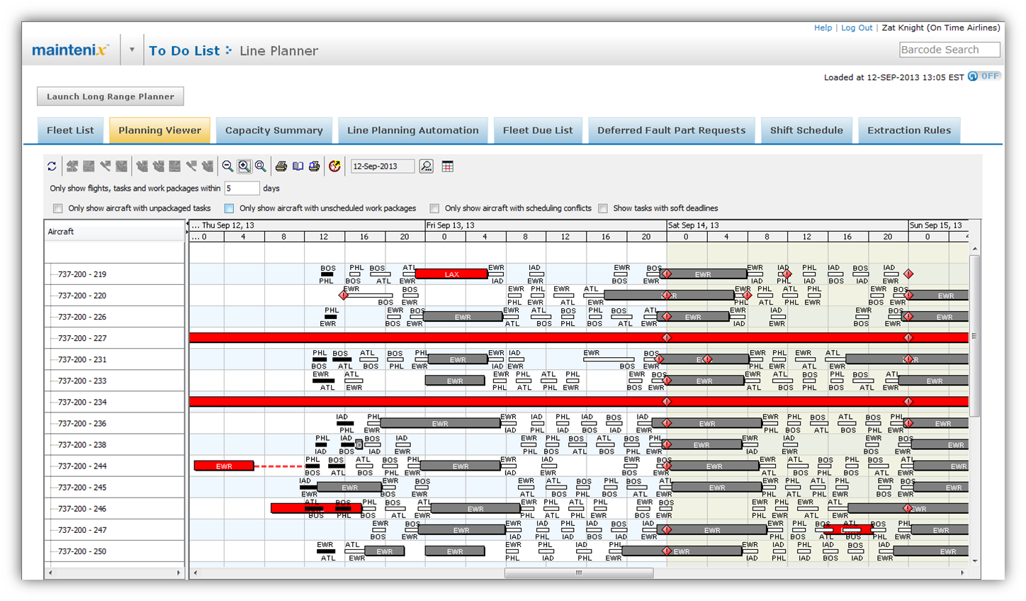The height and width of the screenshot is (601, 1026).
Task: Click the red clock go-to-now icon
Action: (x=334, y=167)
